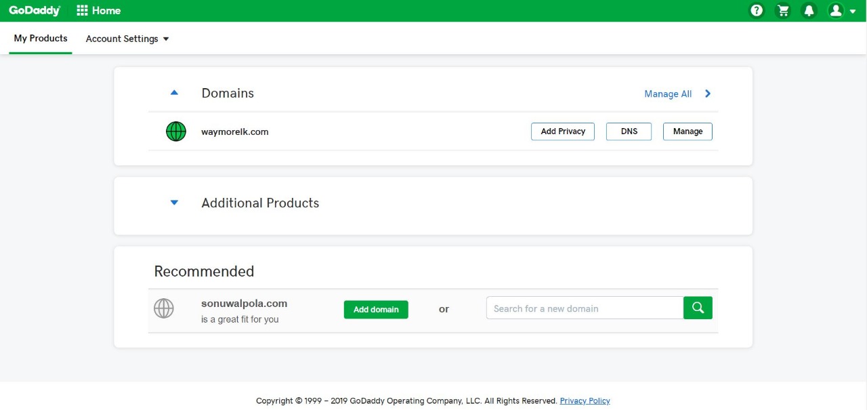Open DNS for waymorelk.com
Image resolution: width=867 pixels, height=410 pixels.
629,131
